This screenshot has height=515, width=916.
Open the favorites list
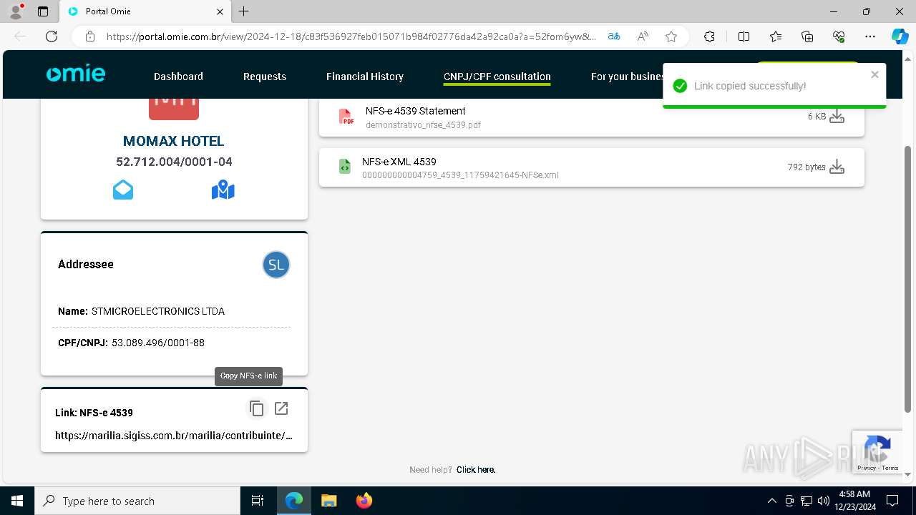(776, 36)
